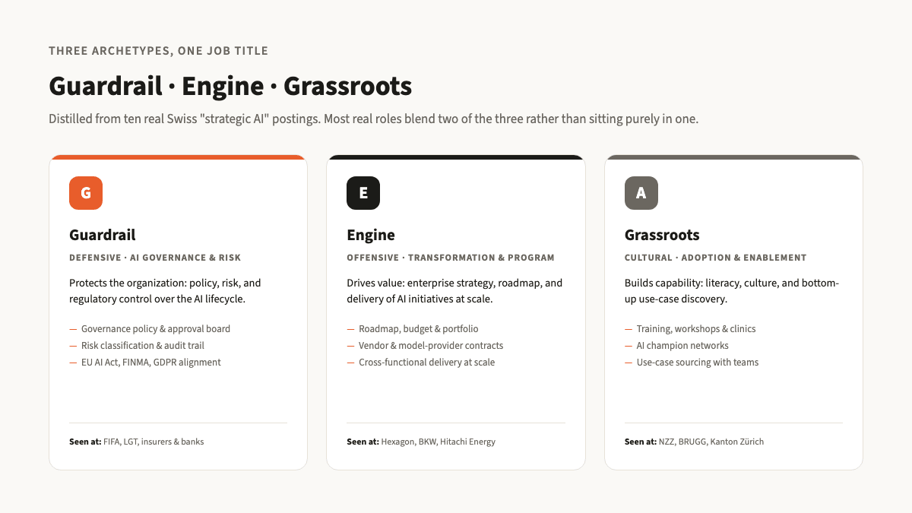The width and height of the screenshot is (912, 513).
Task: Click the Three Archetypes, One Job Title label
Action: click(158, 51)
